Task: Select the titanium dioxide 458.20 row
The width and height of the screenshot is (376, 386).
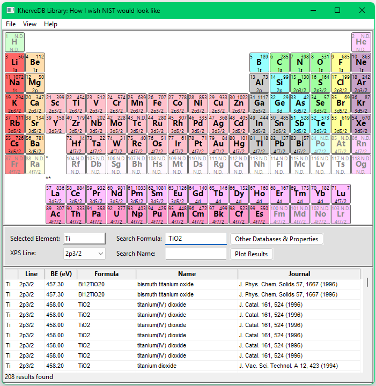Action: pyautogui.click(x=182, y=366)
